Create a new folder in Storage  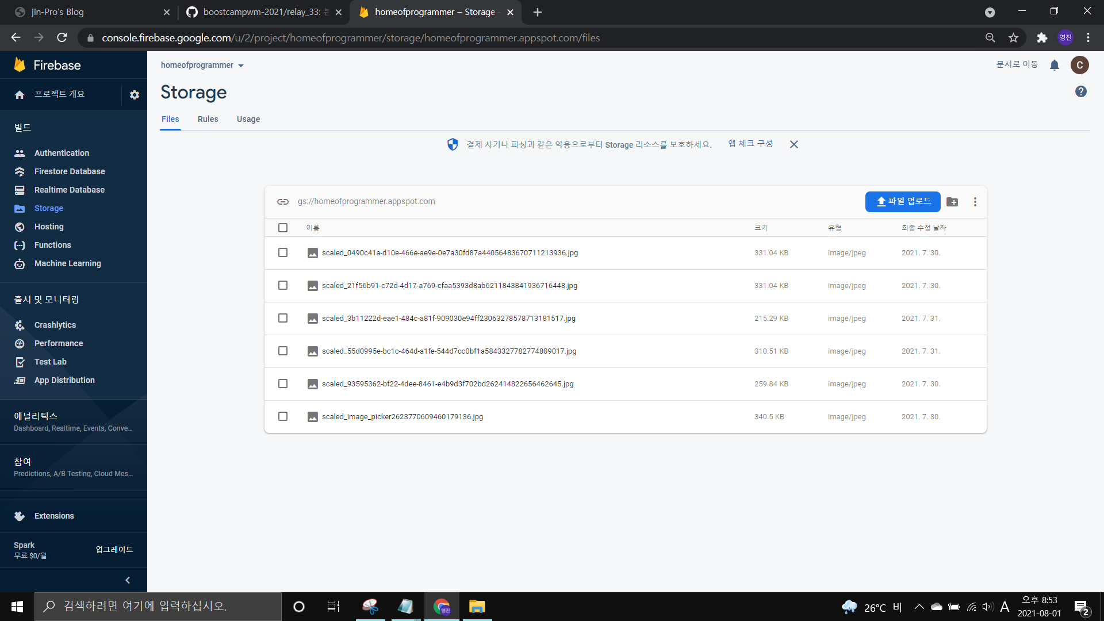pos(952,202)
